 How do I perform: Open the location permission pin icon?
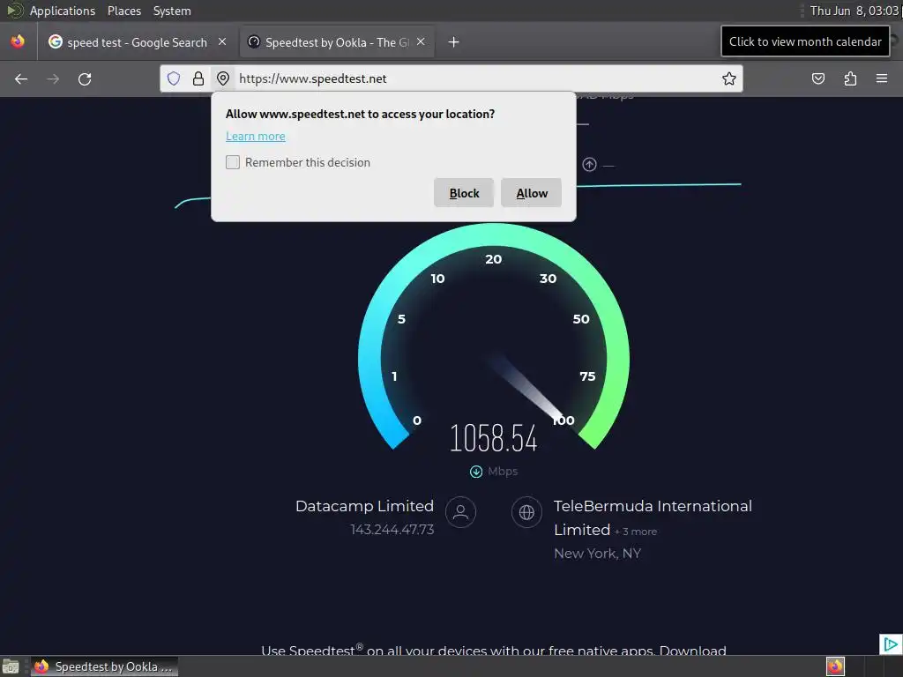(223, 78)
